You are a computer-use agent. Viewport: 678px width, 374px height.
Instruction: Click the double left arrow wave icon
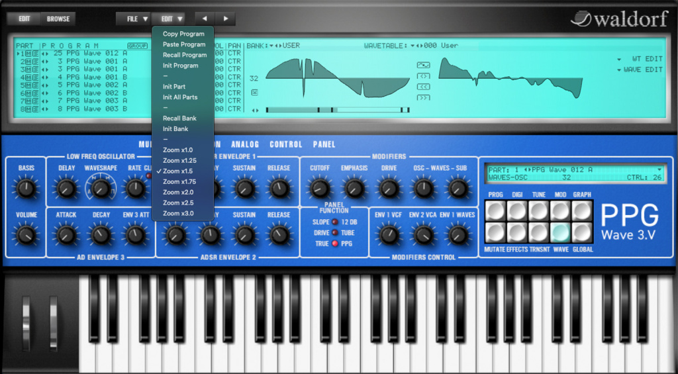pyautogui.click(x=423, y=87)
